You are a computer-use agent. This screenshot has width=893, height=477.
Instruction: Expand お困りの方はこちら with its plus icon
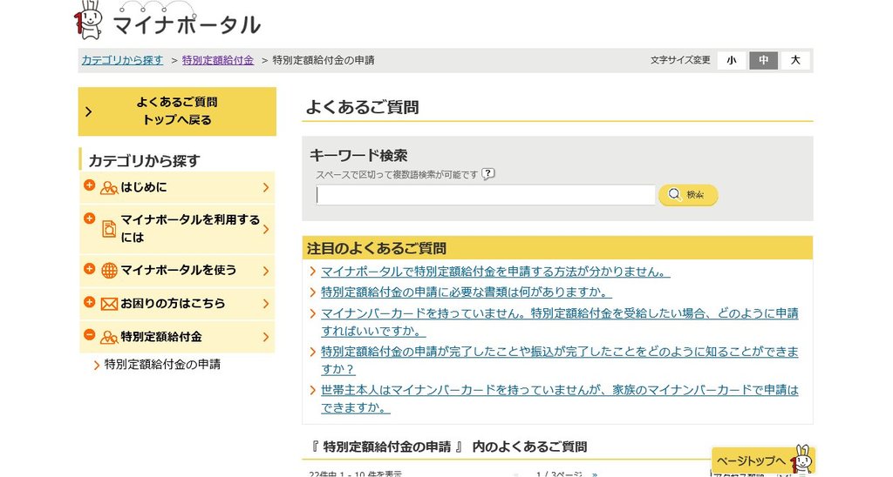89,302
